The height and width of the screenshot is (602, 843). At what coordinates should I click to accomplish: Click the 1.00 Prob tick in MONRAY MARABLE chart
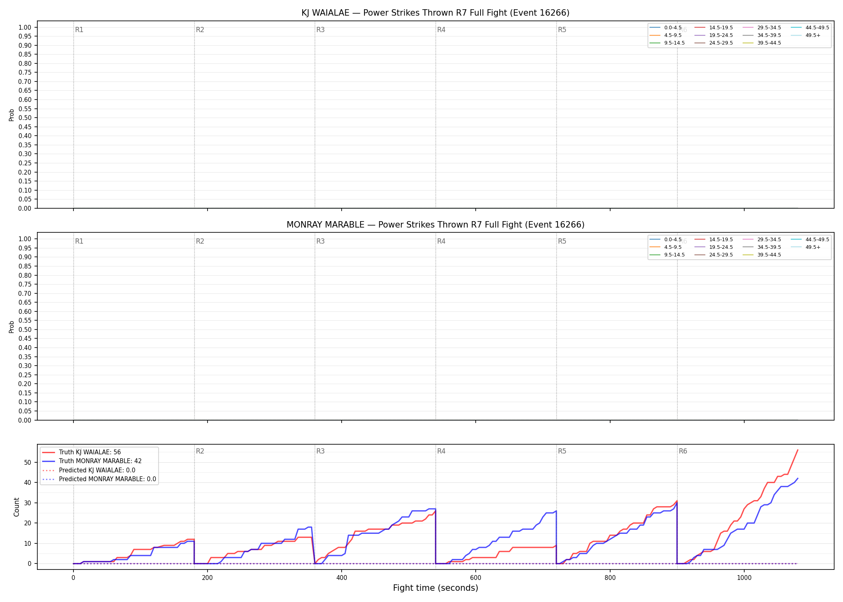[24, 239]
